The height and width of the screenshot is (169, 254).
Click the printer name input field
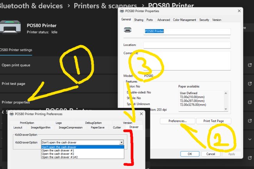tap(187, 32)
